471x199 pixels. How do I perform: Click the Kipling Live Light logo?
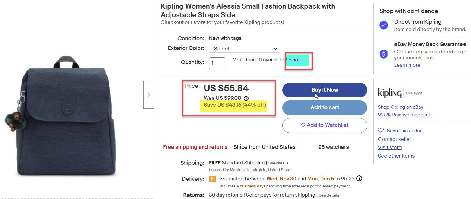point(400,93)
